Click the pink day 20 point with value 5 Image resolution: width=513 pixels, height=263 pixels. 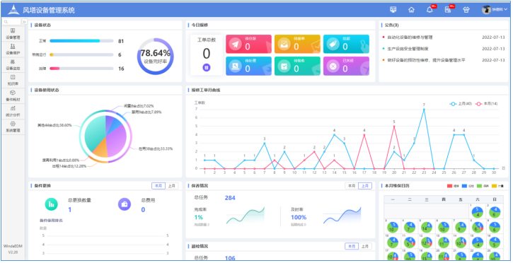[x=394, y=127]
